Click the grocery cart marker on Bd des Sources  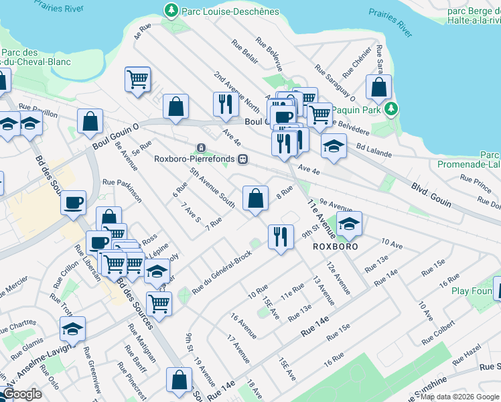coord(159,305)
